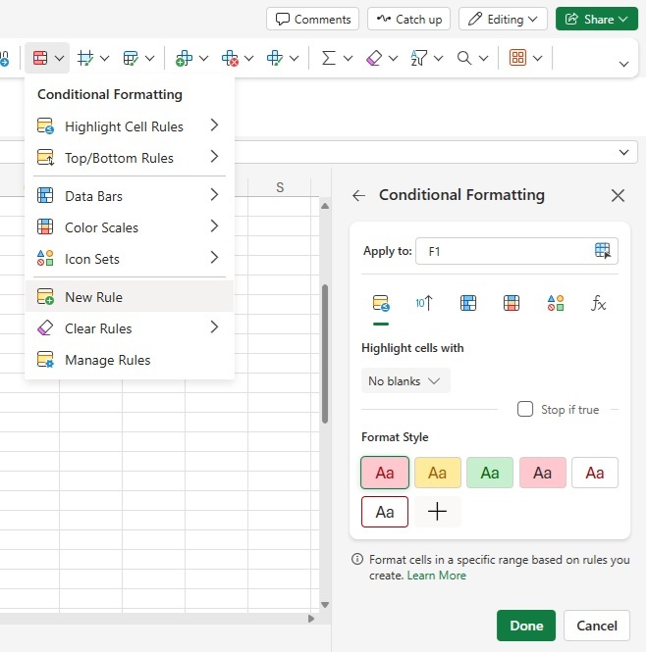Open the Learn More link
The width and height of the screenshot is (646, 652).
[x=436, y=576]
